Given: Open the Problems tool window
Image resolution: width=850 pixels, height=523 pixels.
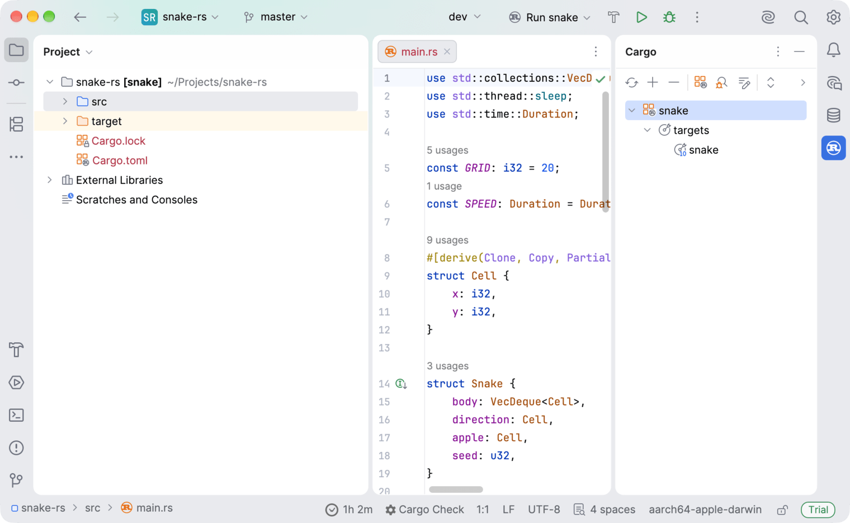Looking at the screenshot, I should coord(16,448).
